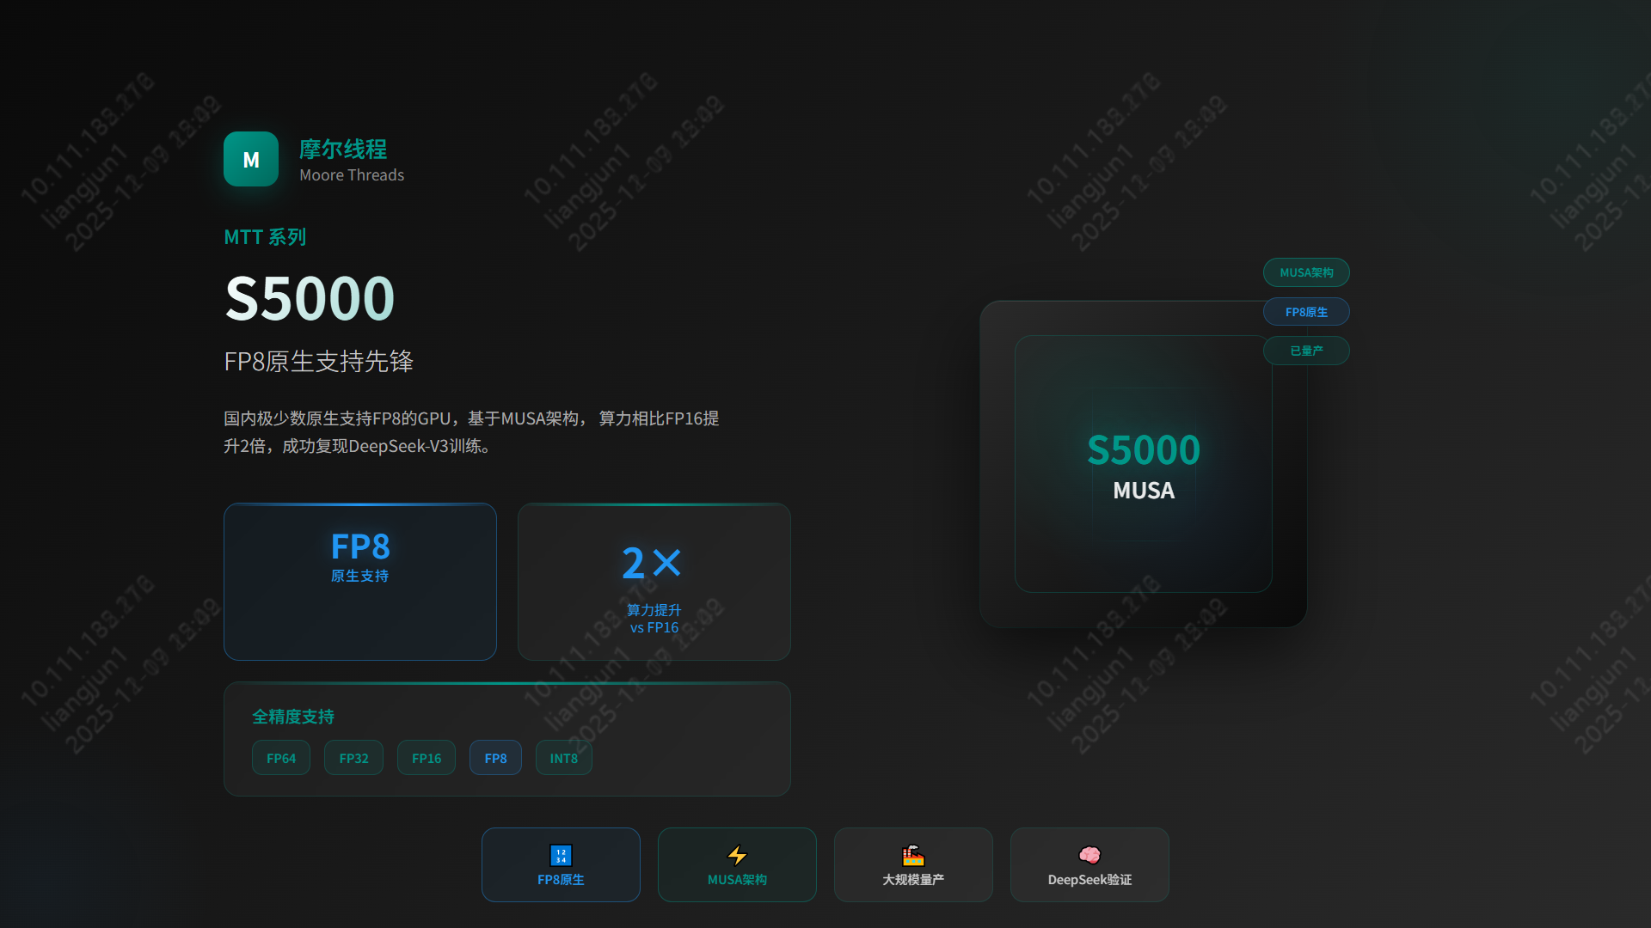Select the FP32 precision chip
This screenshot has height=928, width=1651.
353,758
